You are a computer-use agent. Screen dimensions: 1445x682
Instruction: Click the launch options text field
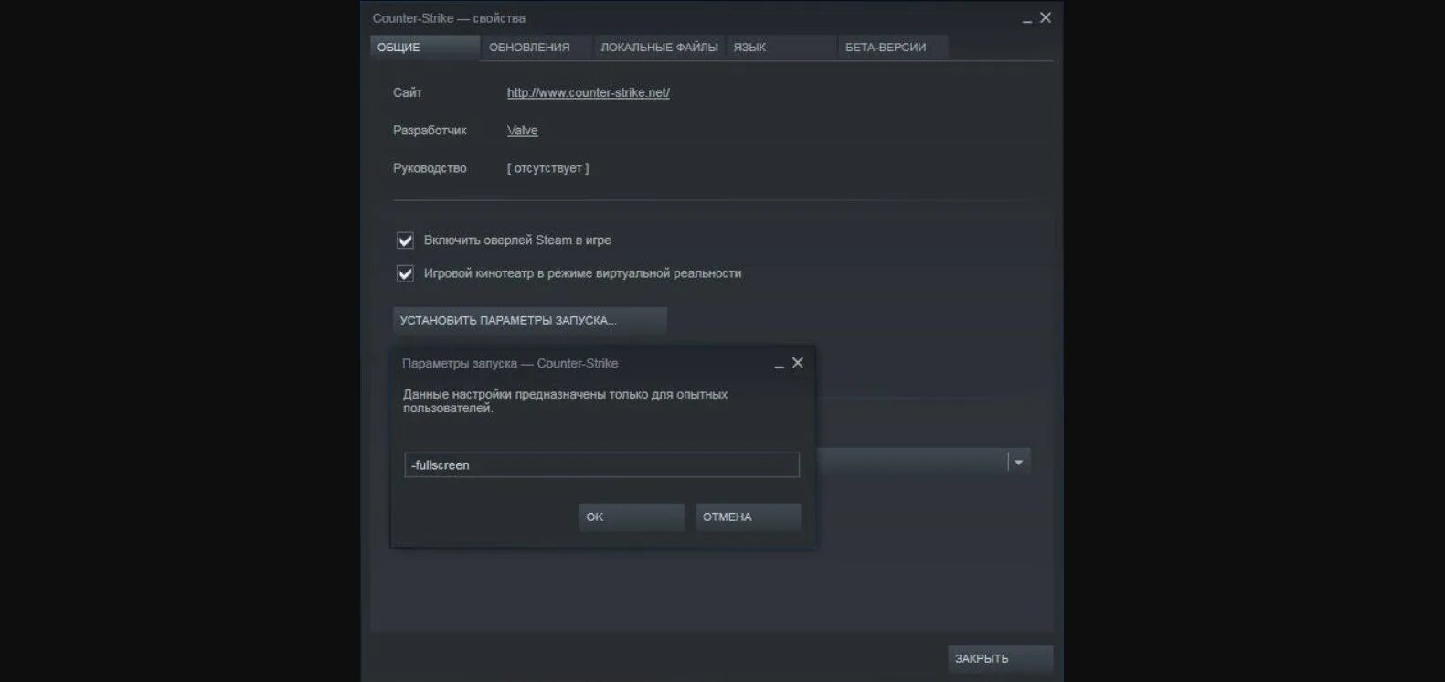(x=601, y=464)
